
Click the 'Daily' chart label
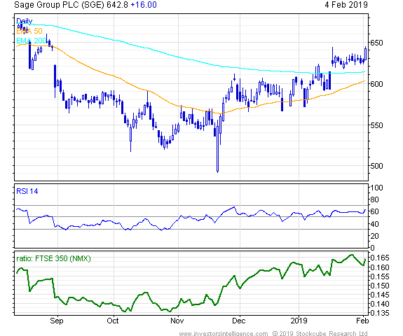(x=24, y=21)
